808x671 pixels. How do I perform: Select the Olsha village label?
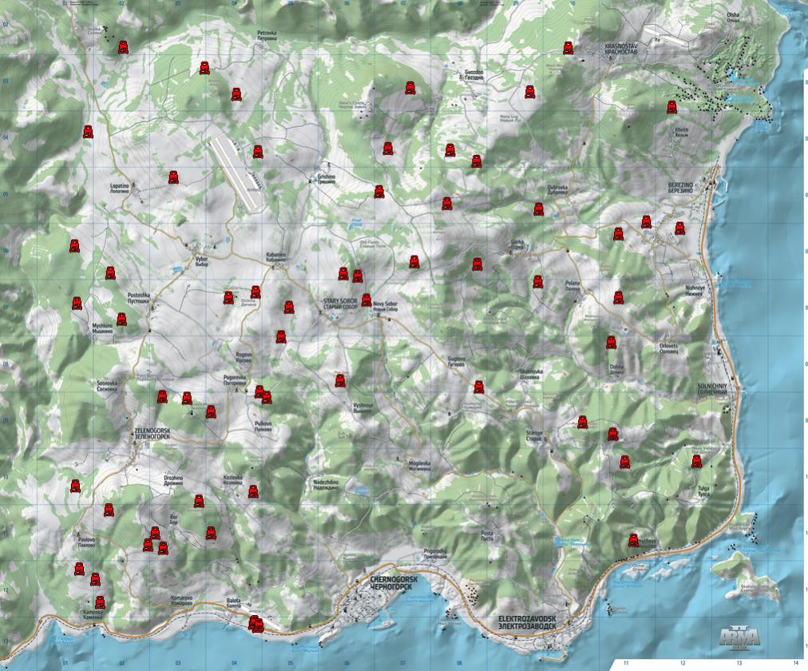[x=733, y=17]
